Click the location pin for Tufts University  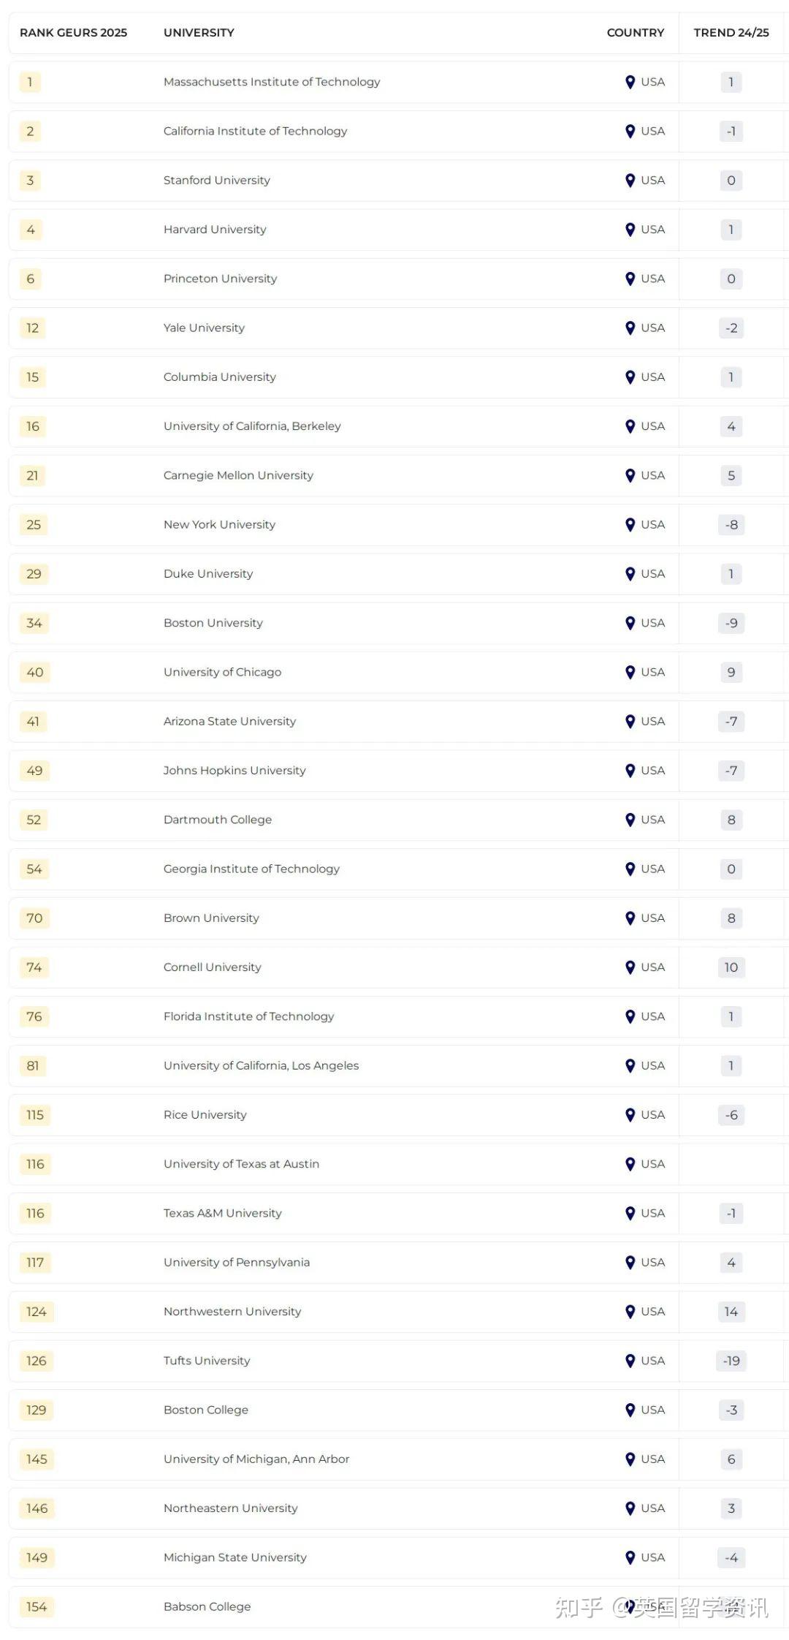(630, 1361)
